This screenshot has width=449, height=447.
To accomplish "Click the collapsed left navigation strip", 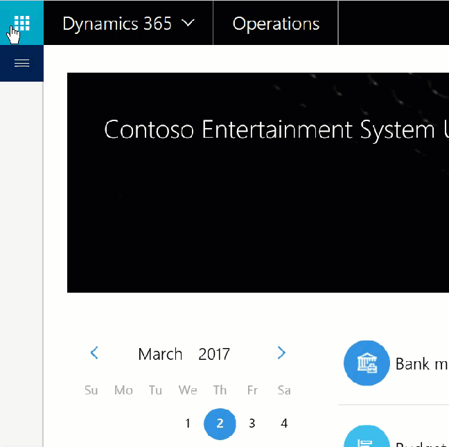I will pos(21,263).
